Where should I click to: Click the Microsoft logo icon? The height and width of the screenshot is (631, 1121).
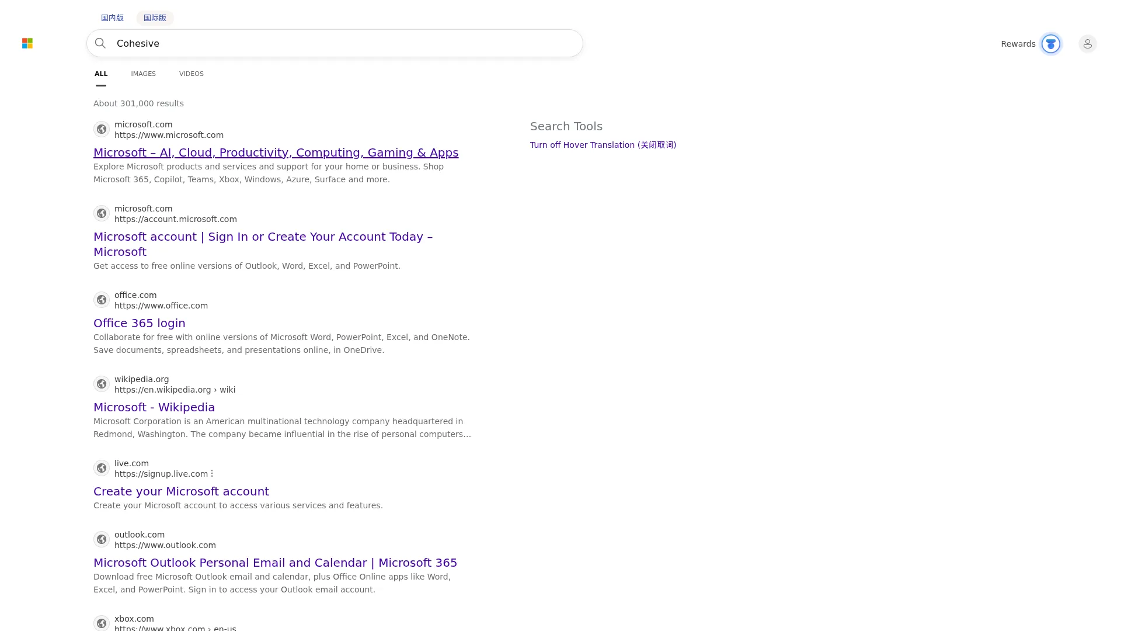pos(27,43)
